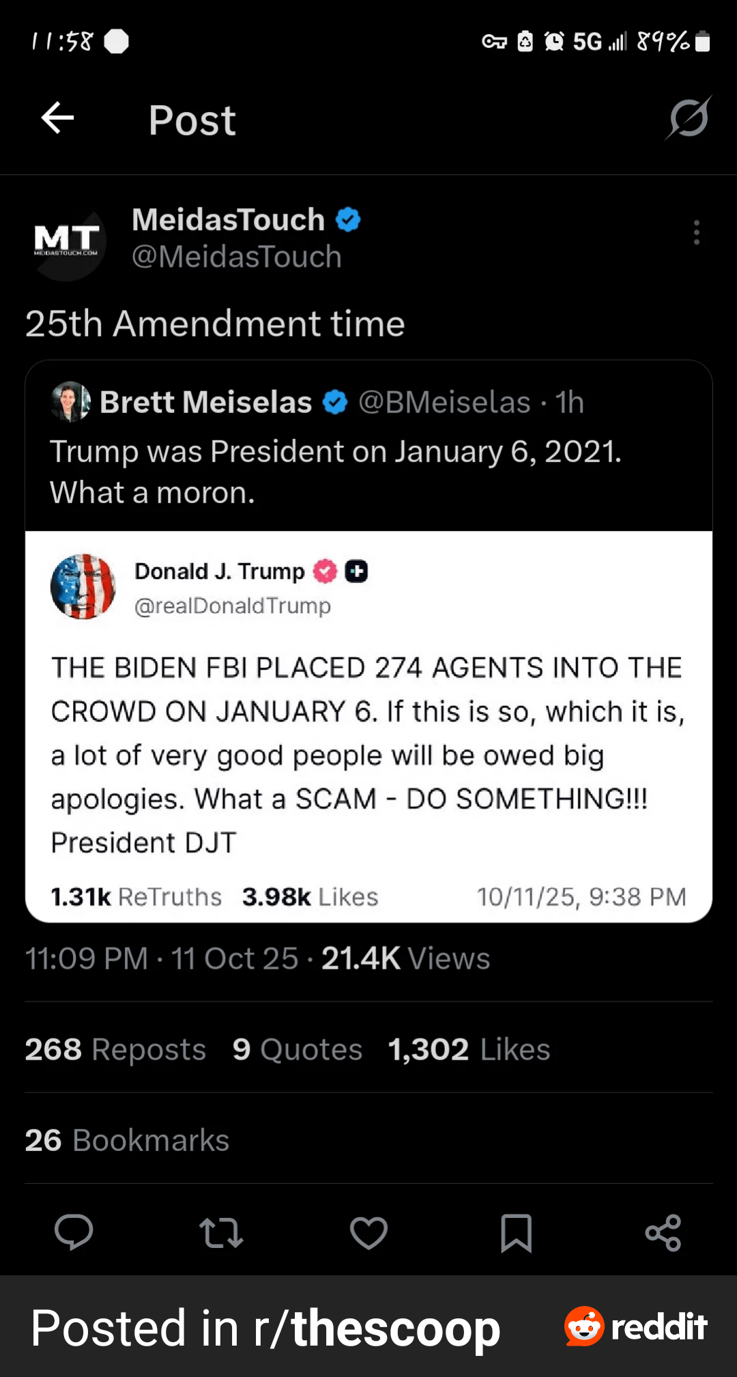This screenshot has height=1377, width=737.
Task: Open Brett Meiselas quoted post name
Action: (x=205, y=402)
